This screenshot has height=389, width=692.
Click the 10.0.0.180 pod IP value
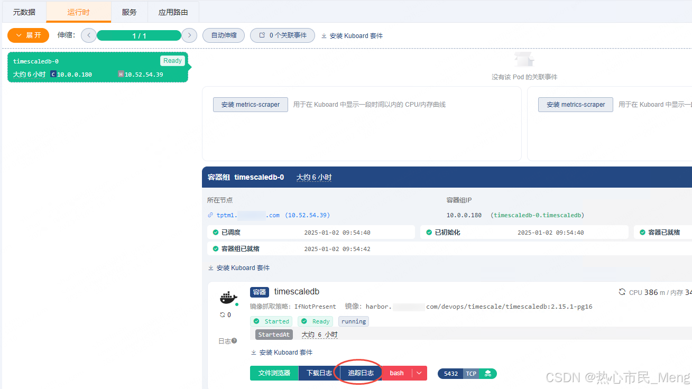click(x=464, y=215)
